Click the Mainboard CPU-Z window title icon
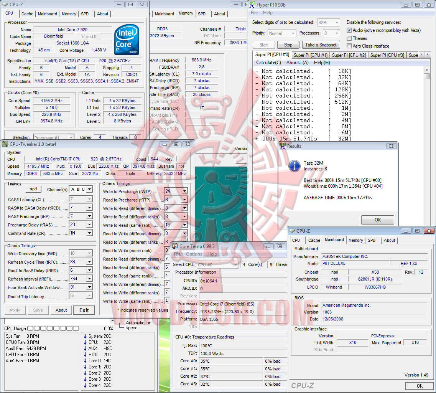 click(x=292, y=231)
